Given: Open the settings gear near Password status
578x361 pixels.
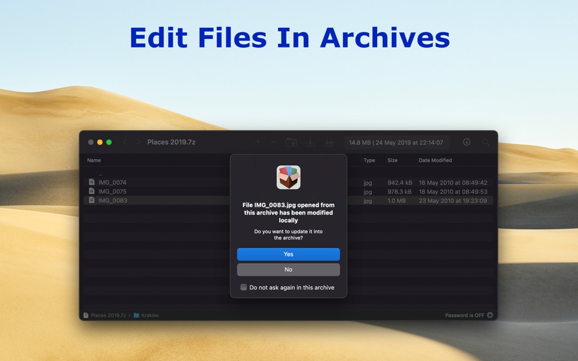Looking at the screenshot, I should [x=490, y=315].
